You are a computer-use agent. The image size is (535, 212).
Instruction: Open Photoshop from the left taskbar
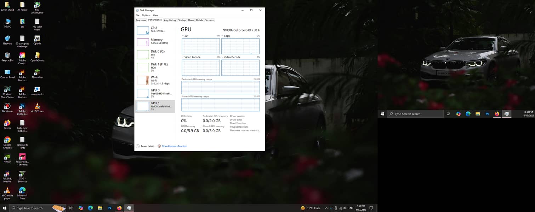click(110, 208)
